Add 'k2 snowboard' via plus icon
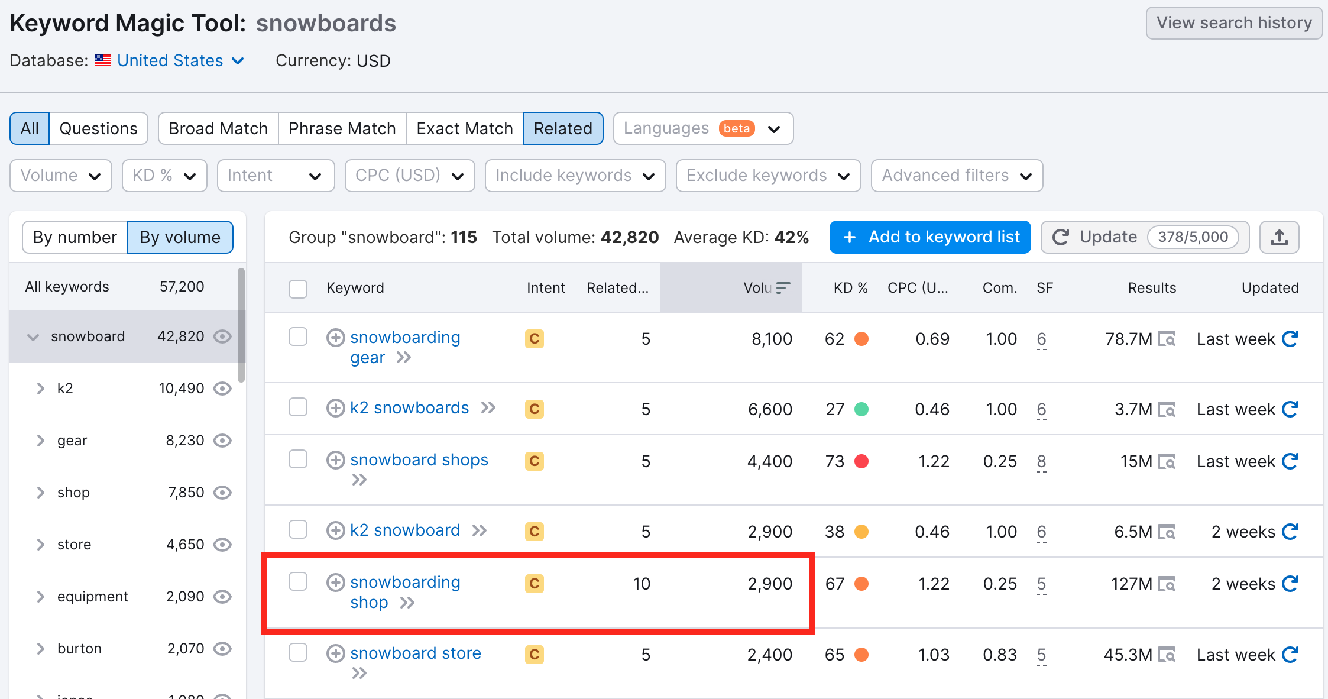Screen dimensions: 1328x699 (x=336, y=530)
